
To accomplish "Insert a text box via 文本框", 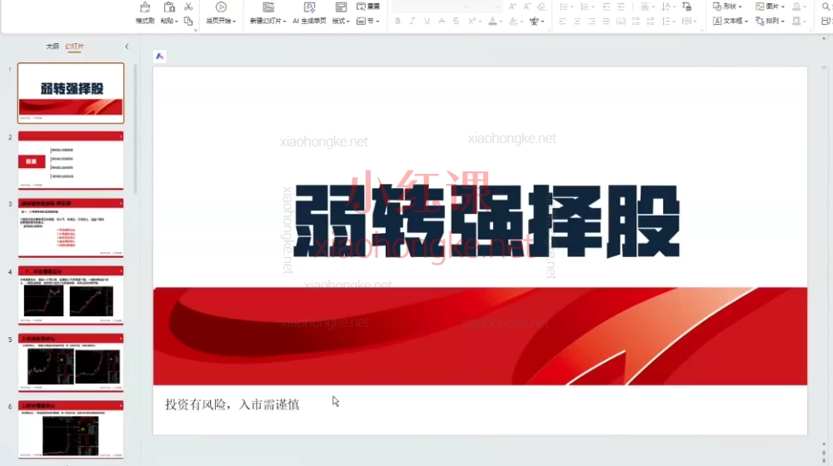I will (x=730, y=22).
